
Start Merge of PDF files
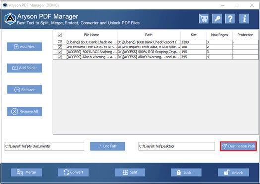[26, 172]
